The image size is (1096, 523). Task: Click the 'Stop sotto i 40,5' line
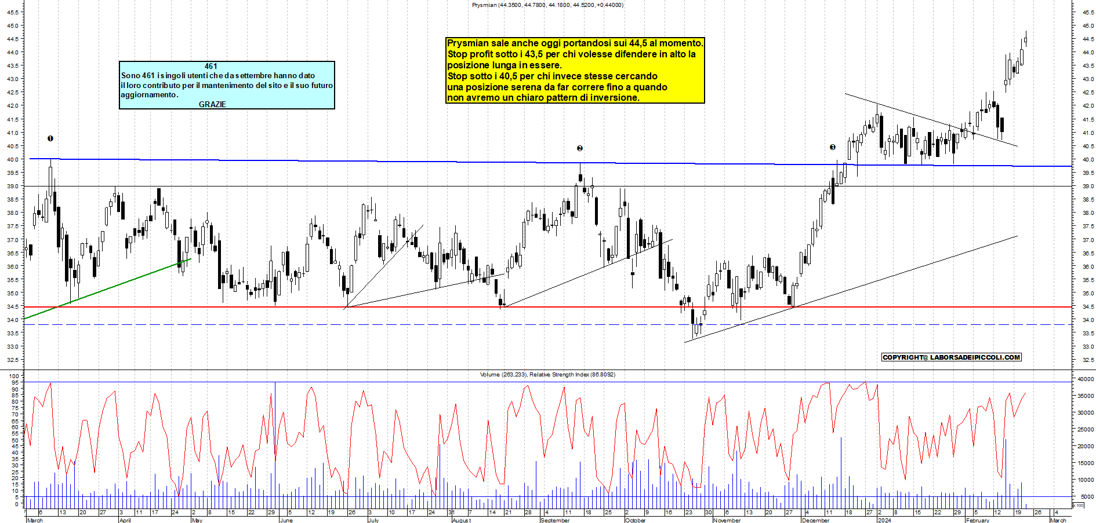[x=552, y=76]
